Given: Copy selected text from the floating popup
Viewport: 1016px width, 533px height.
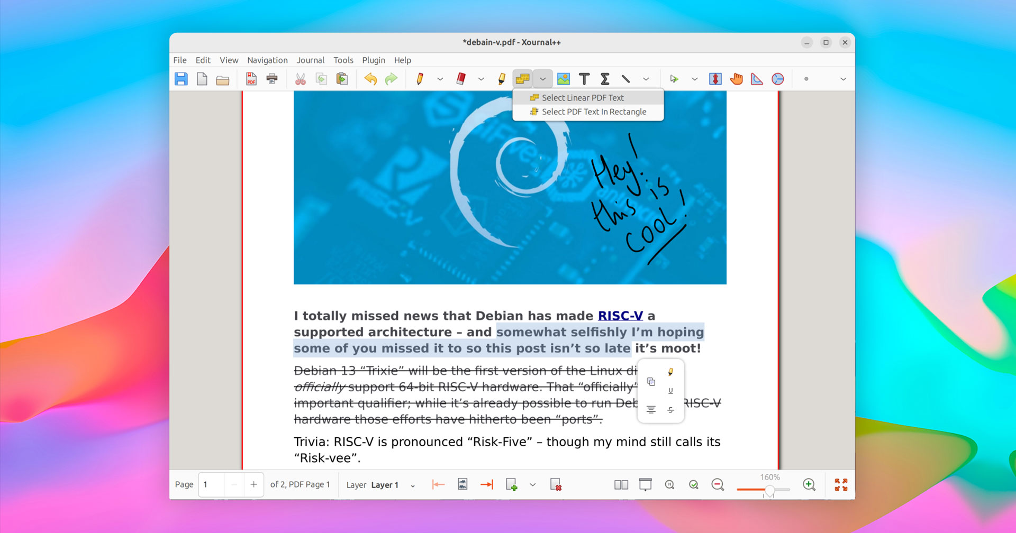Looking at the screenshot, I should tap(651, 382).
